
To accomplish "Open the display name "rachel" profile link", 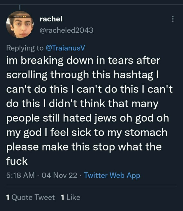I will (x=51, y=19).
